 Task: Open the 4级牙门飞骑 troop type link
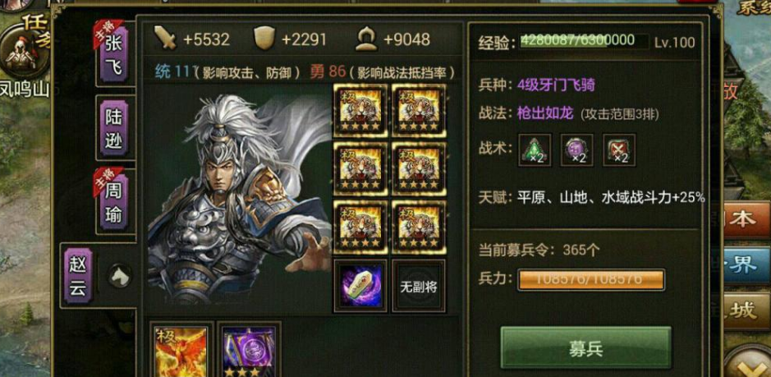tap(556, 85)
